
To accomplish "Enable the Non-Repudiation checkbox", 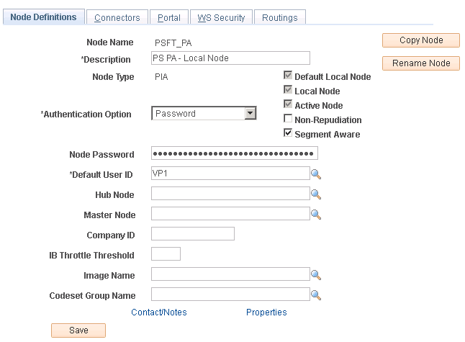I will click(288, 118).
